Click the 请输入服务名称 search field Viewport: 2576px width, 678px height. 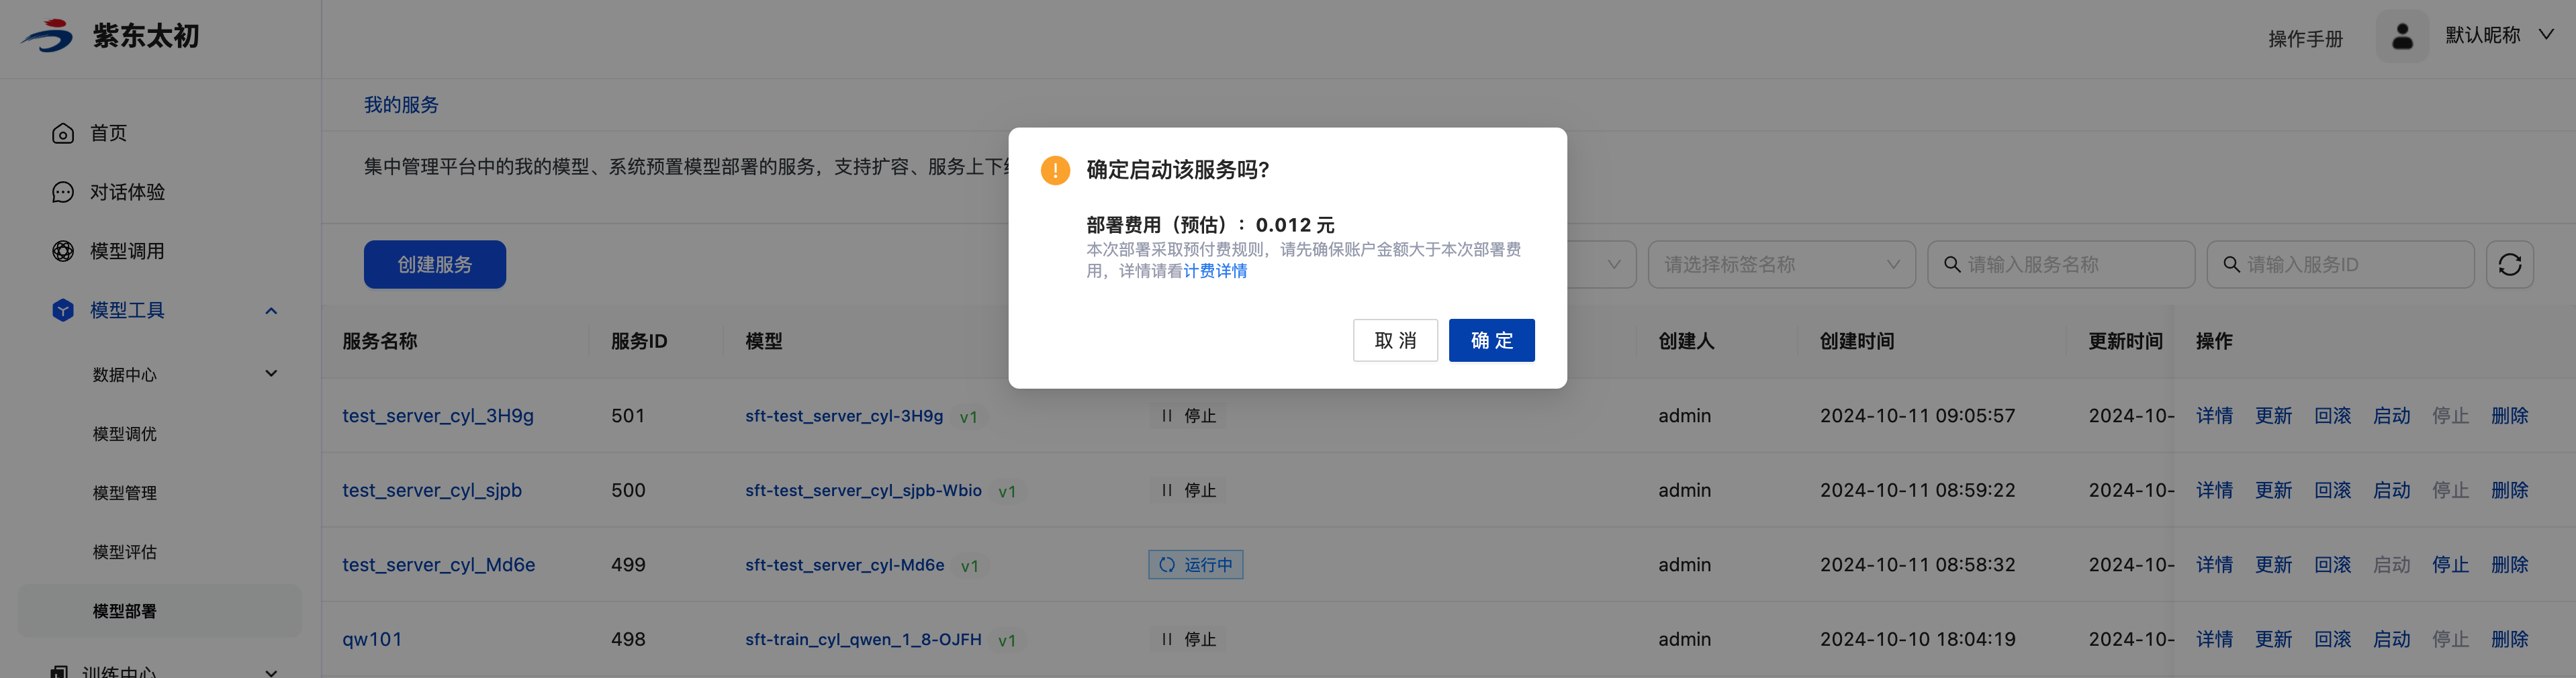2070,265
